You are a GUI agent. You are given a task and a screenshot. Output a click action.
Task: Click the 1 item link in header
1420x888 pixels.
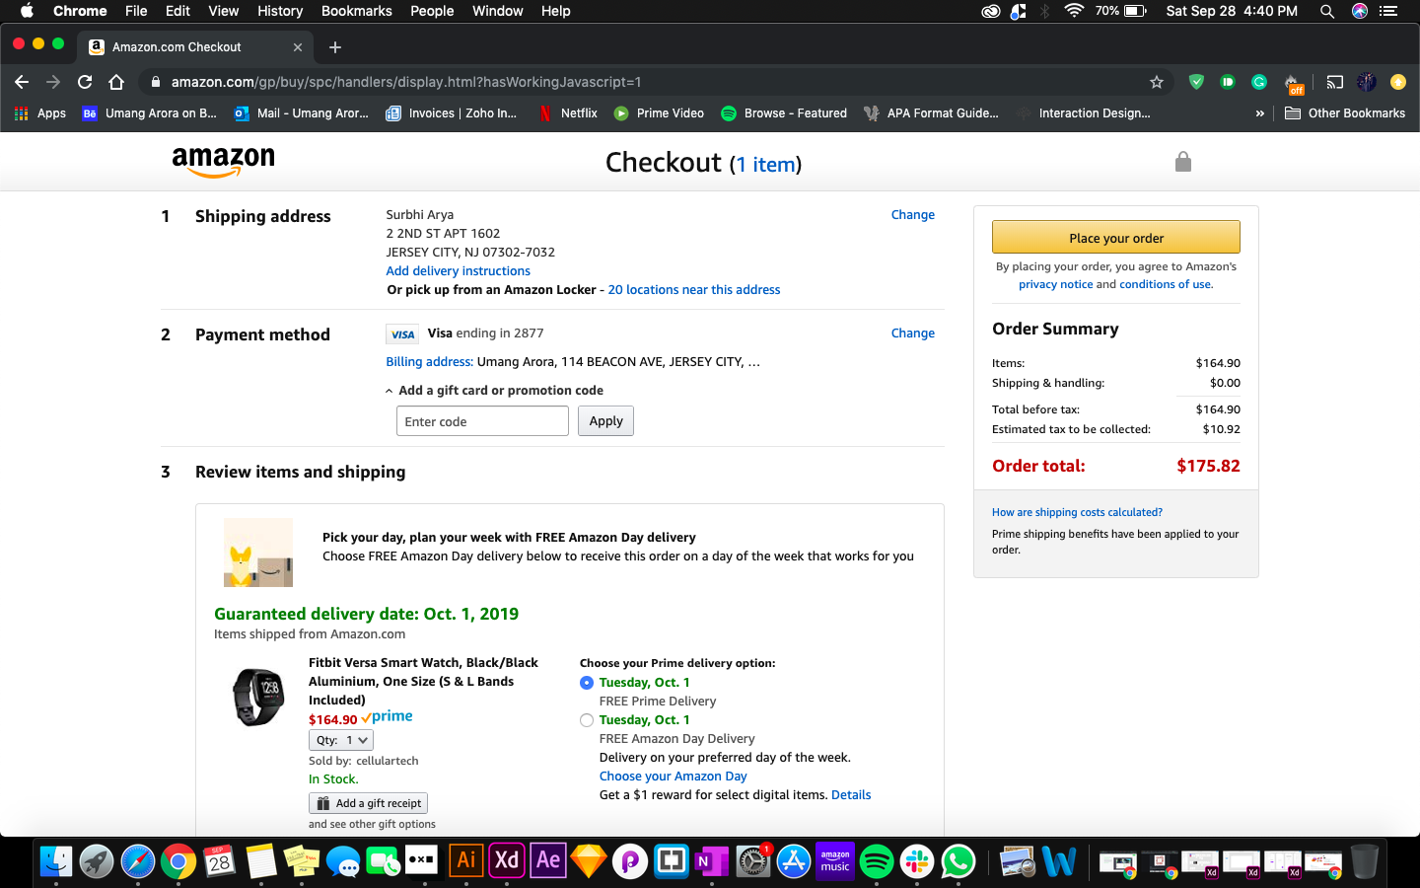pos(766,165)
